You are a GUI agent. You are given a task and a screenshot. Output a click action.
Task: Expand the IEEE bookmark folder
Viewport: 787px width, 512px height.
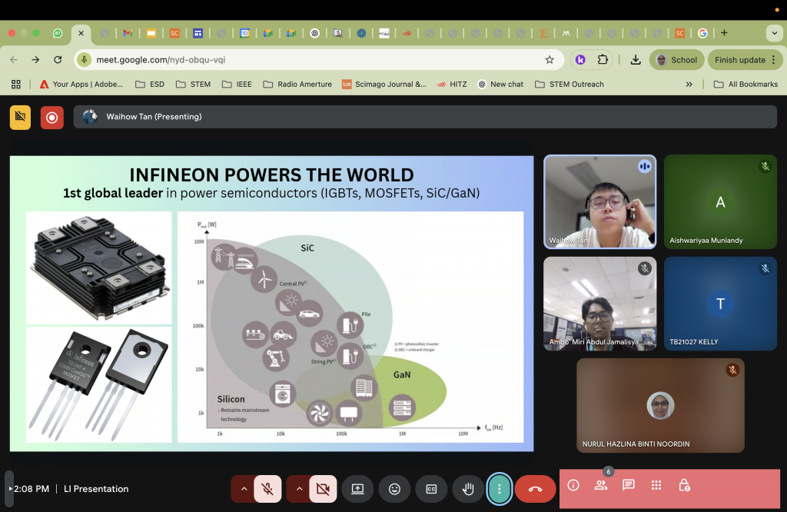point(237,85)
